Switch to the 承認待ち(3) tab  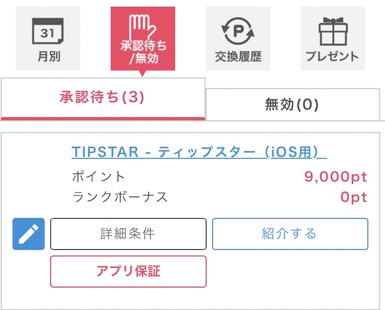coord(102,97)
